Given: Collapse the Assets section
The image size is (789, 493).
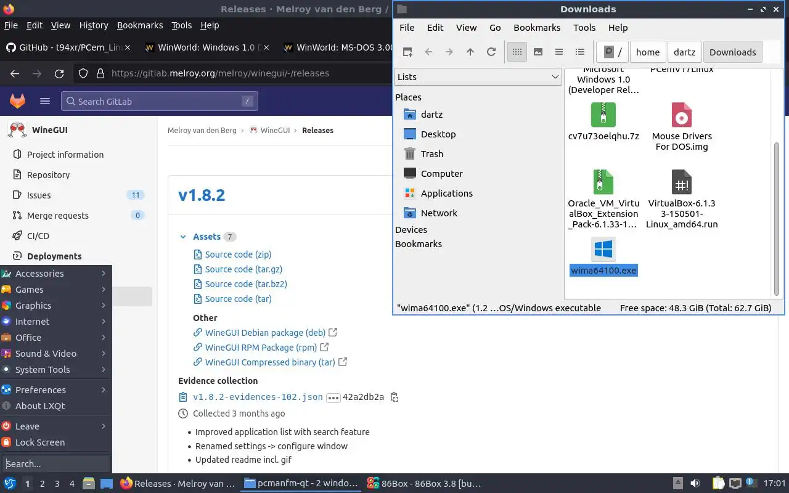Looking at the screenshot, I should (183, 237).
